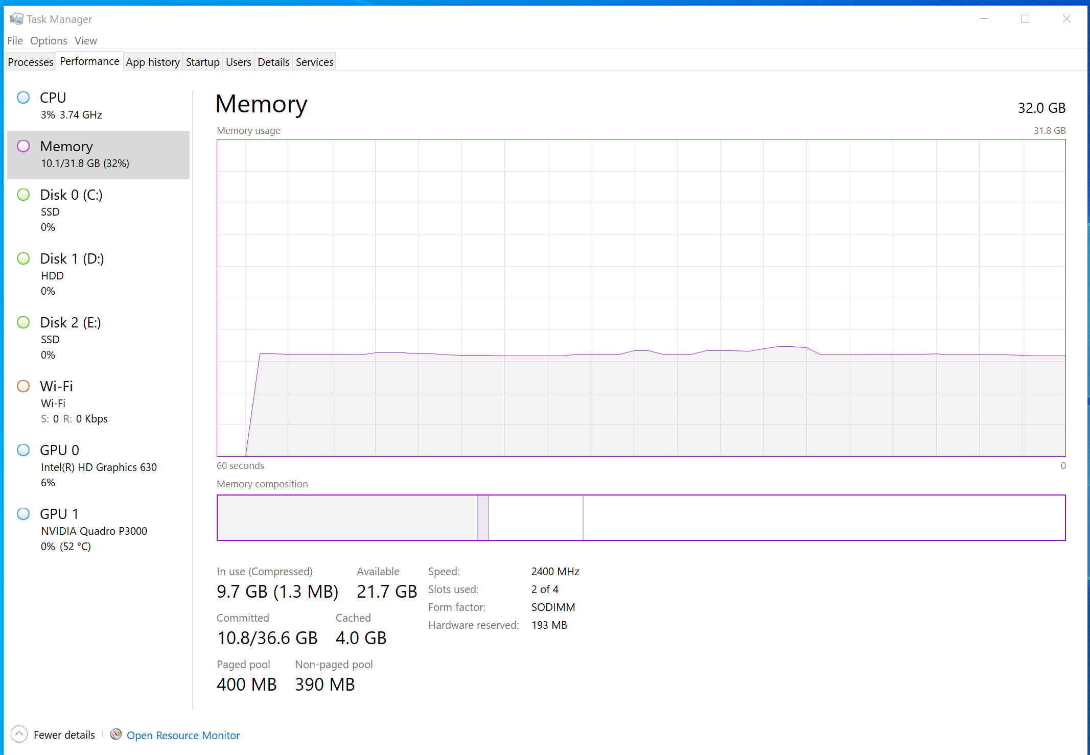Select the Performance tab
This screenshot has height=755, width=1090.
[89, 61]
